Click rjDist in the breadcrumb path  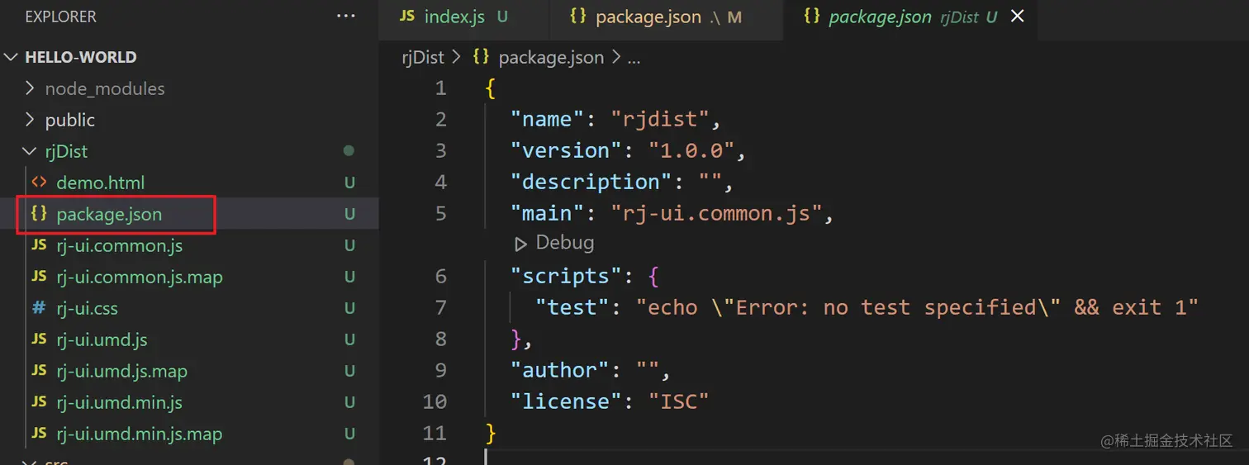tap(422, 57)
